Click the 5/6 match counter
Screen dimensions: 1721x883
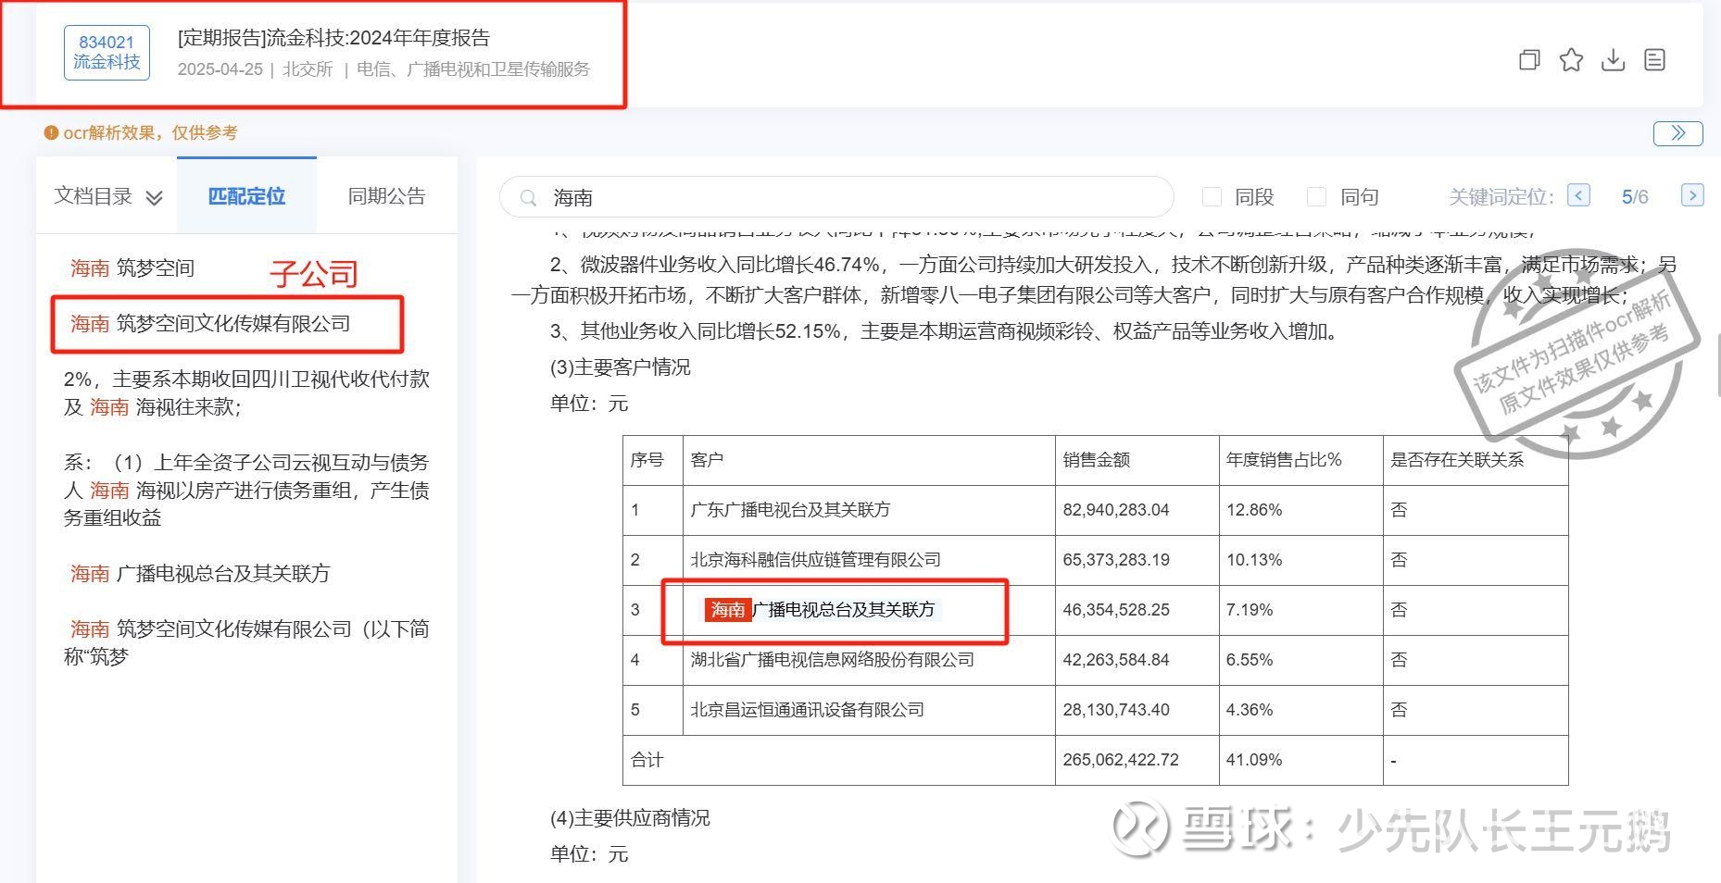[1635, 197]
